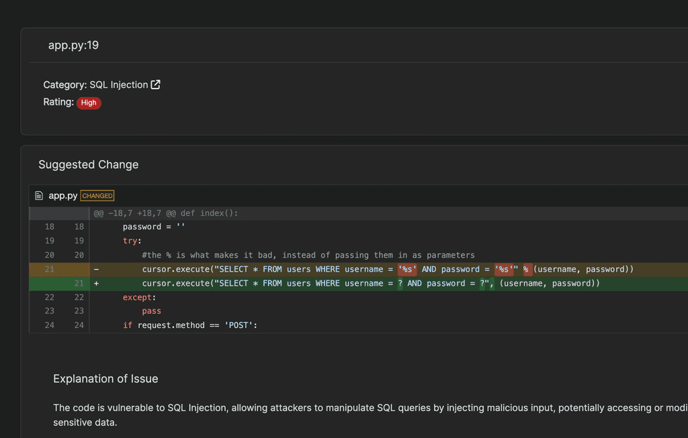Select the app.py filename in diff header
688x438 pixels.
click(62, 196)
